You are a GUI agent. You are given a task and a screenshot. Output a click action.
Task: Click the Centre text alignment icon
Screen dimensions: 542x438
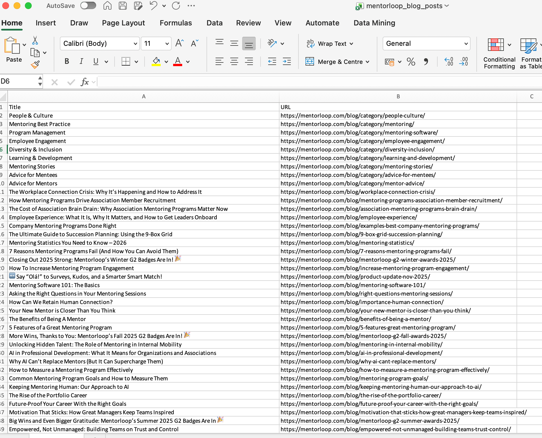point(234,61)
